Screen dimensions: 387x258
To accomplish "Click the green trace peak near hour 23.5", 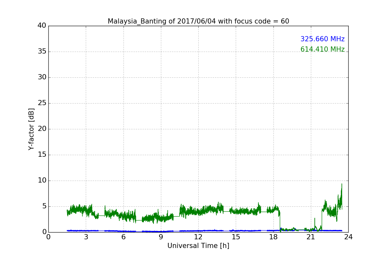I will 342,184.
